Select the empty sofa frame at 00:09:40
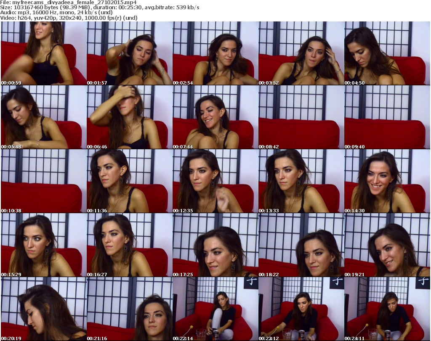 387,117
